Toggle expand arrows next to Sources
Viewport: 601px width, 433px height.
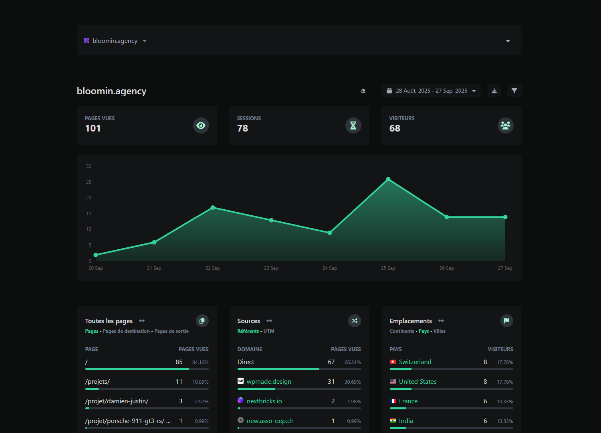pos(269,321)
